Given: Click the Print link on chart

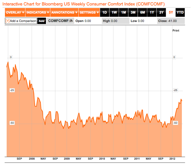Looking at the screenshot, I should pyautogui.click(x=176, y=30).
